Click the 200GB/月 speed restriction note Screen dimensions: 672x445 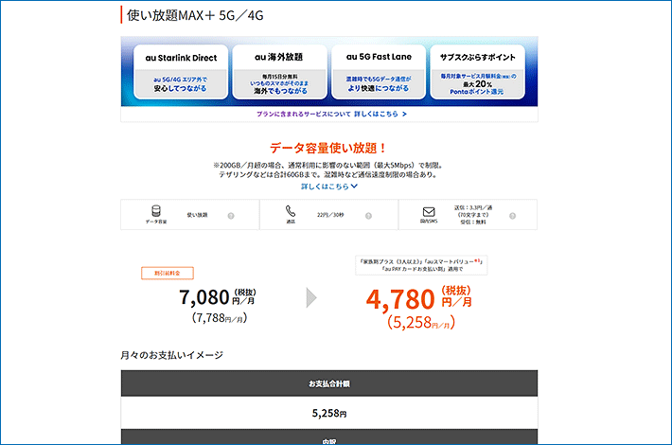[328, 165]
